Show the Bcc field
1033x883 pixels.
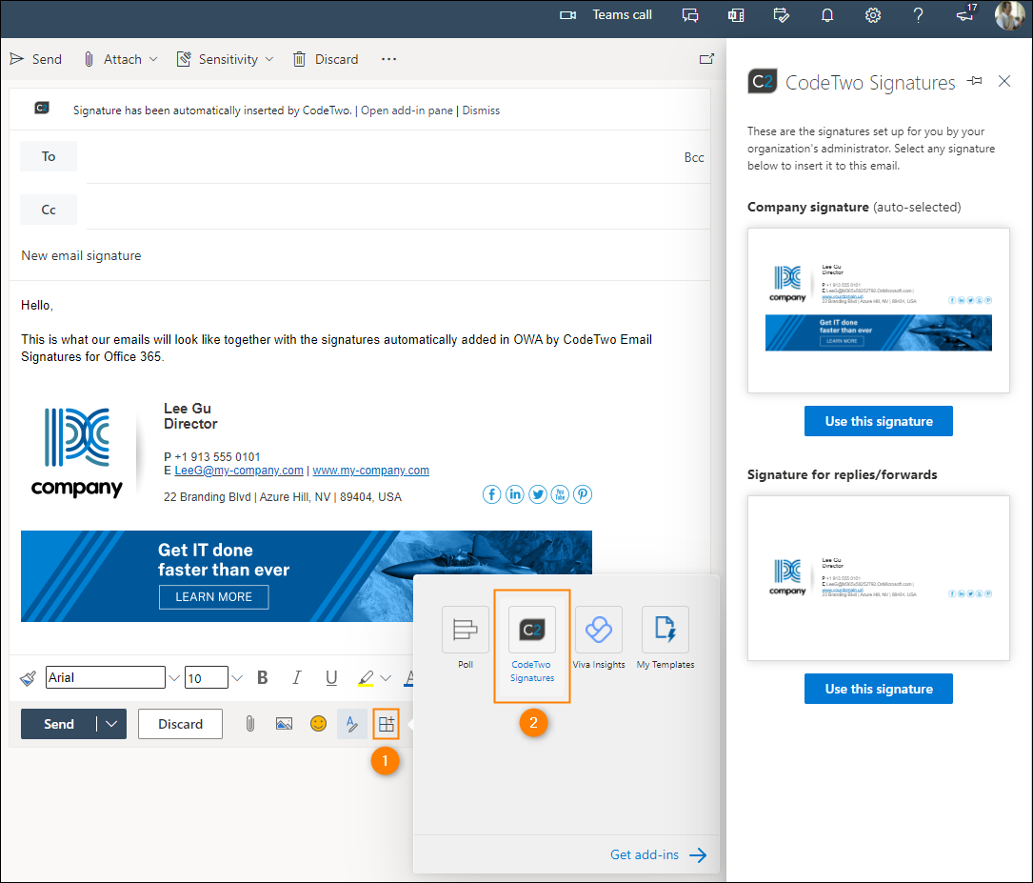pos(694,157)
